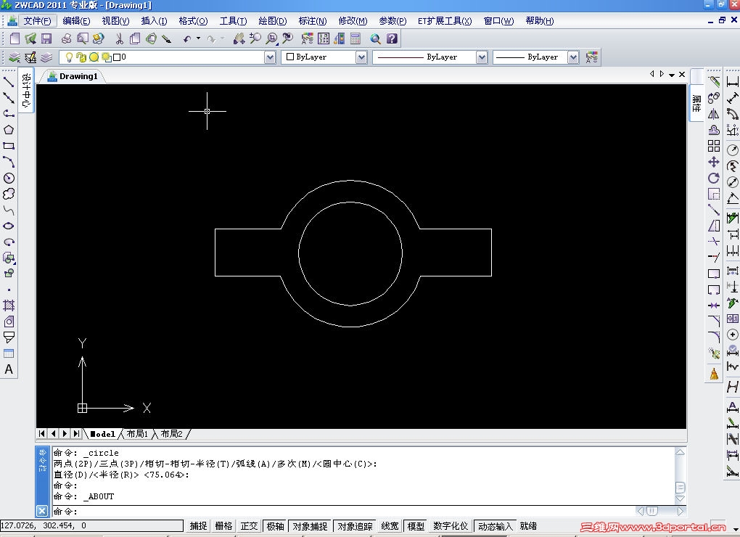This screenshot has height=537, width=740.
Task: Select the Rectangle draw tool
Action: tap(9, 146)
